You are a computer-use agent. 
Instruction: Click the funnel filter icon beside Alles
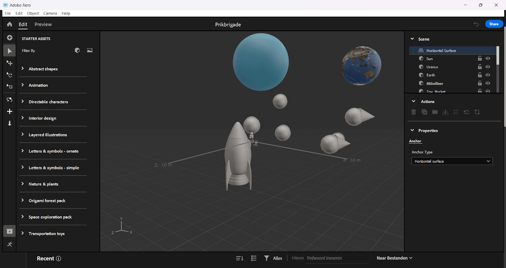click(267, 258)
